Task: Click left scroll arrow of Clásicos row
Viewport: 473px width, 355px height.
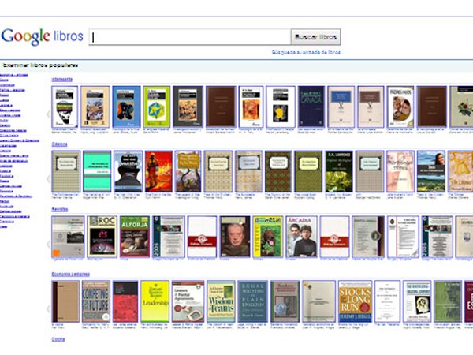Action: coord(48,178)
